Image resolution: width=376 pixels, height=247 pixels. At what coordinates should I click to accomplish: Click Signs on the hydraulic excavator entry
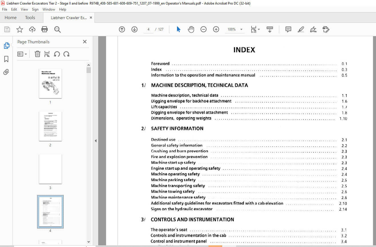(182, 209)
